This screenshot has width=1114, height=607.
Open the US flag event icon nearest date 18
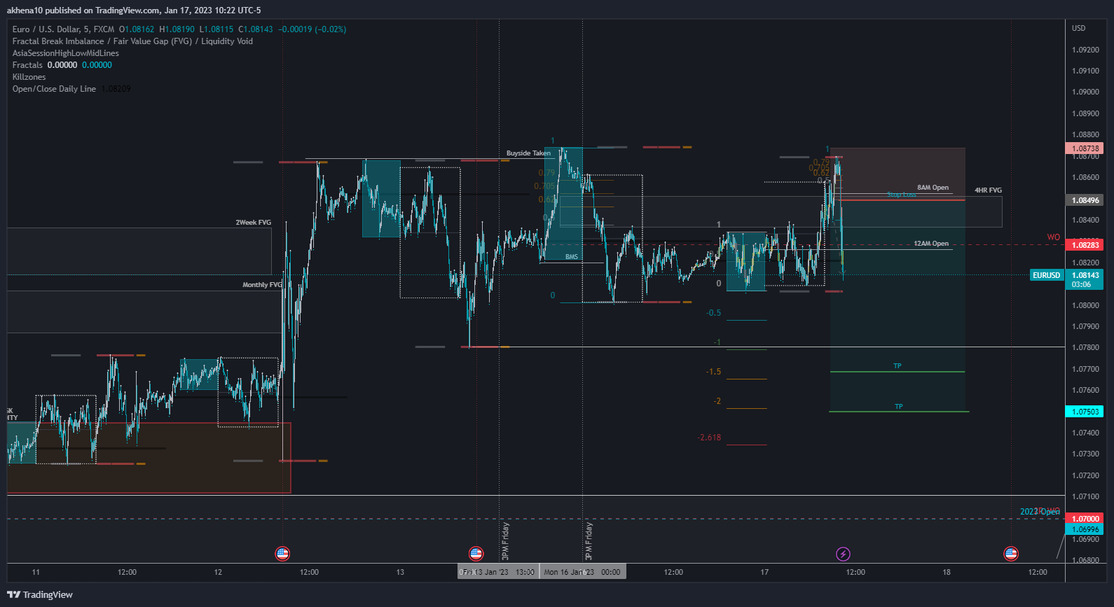pos(1011,554)
